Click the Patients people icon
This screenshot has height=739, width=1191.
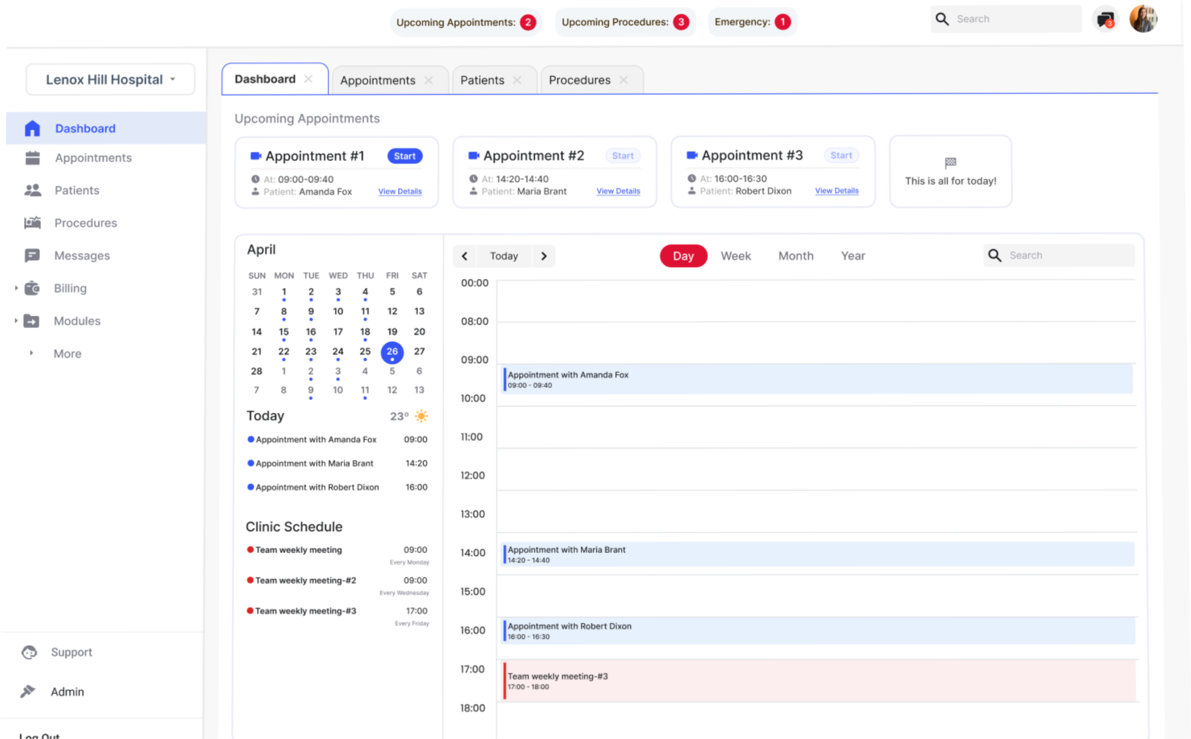pos(33,190)
